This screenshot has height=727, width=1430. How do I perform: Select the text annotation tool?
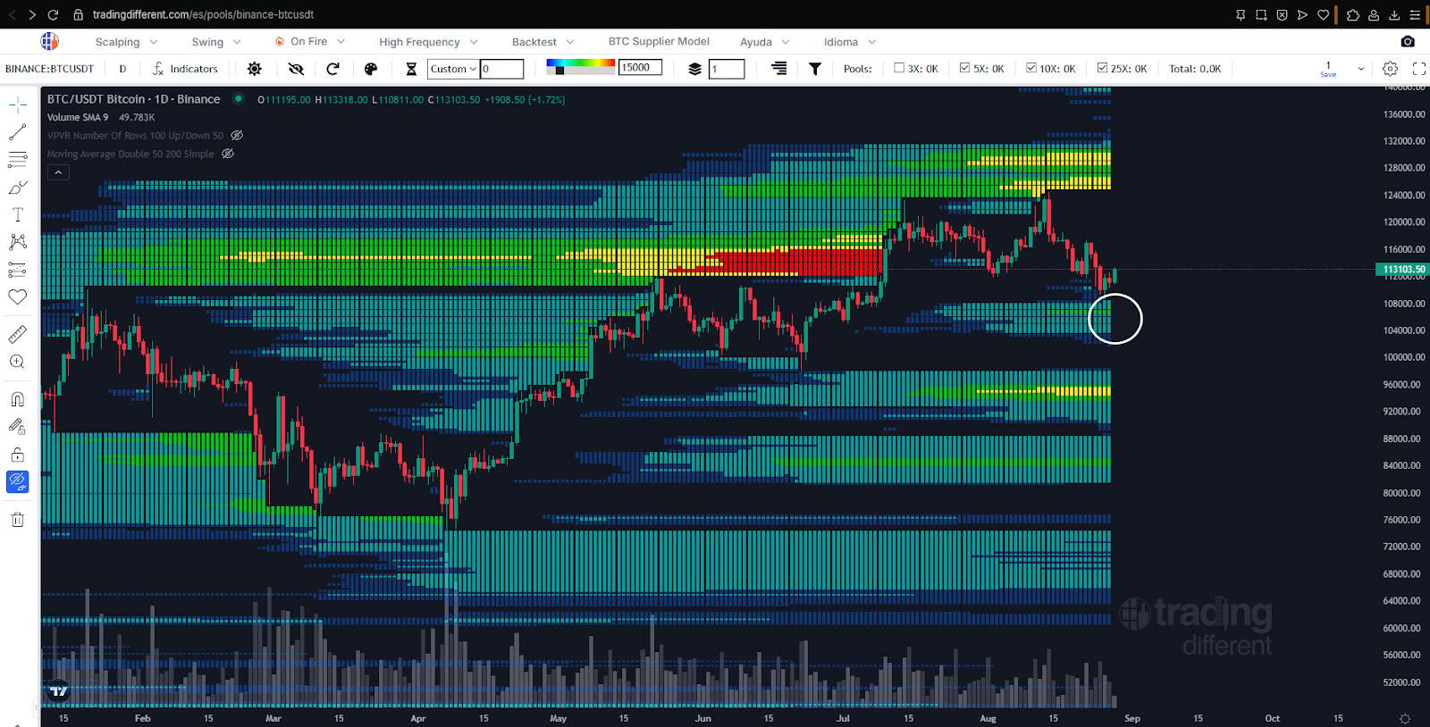point(17,214)
